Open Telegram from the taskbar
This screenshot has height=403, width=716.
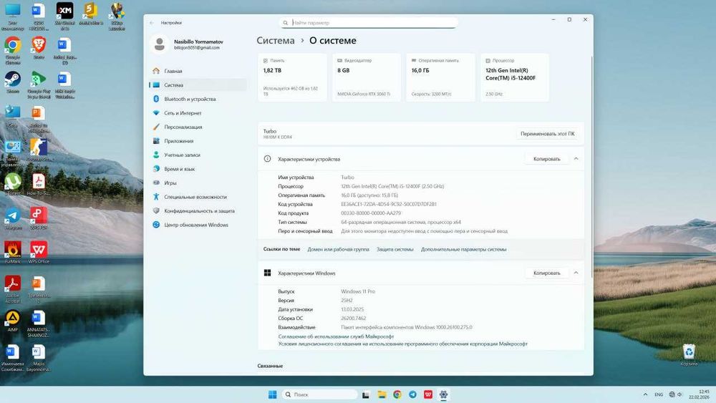[412, 394]
